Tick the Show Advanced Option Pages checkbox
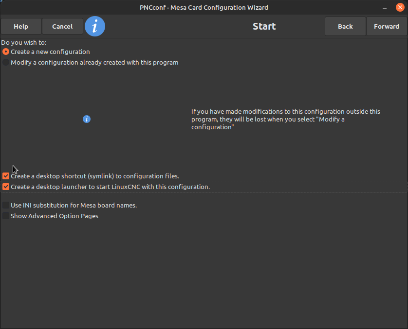 (x=6, y=216)
